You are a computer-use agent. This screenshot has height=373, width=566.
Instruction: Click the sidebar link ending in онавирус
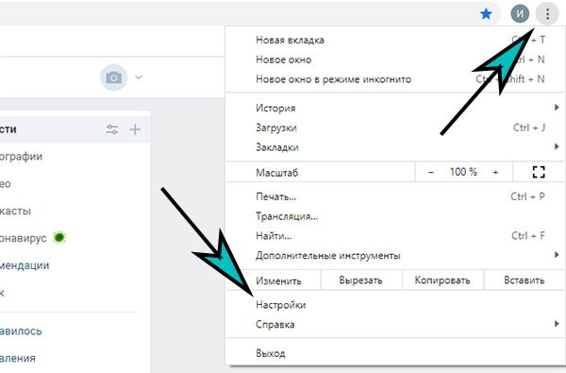23,238
